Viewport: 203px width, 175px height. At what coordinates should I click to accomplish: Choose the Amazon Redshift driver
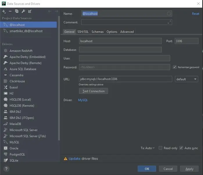21,51
